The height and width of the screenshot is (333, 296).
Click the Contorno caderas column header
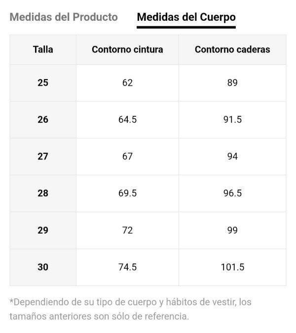pyautogui.click(x=232, y=49)
